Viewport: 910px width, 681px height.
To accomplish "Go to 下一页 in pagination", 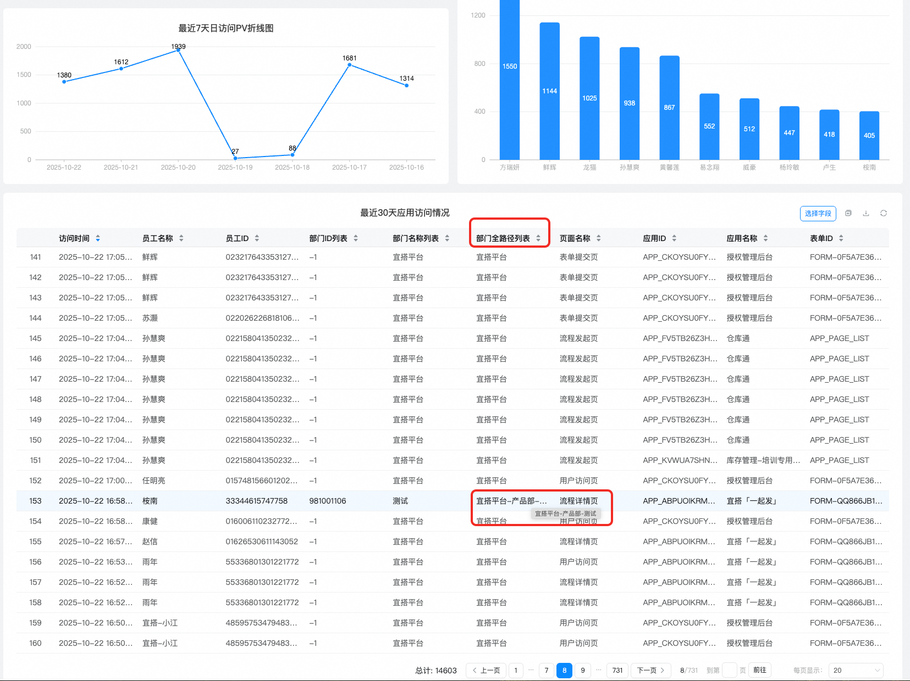I will point(650,671).
